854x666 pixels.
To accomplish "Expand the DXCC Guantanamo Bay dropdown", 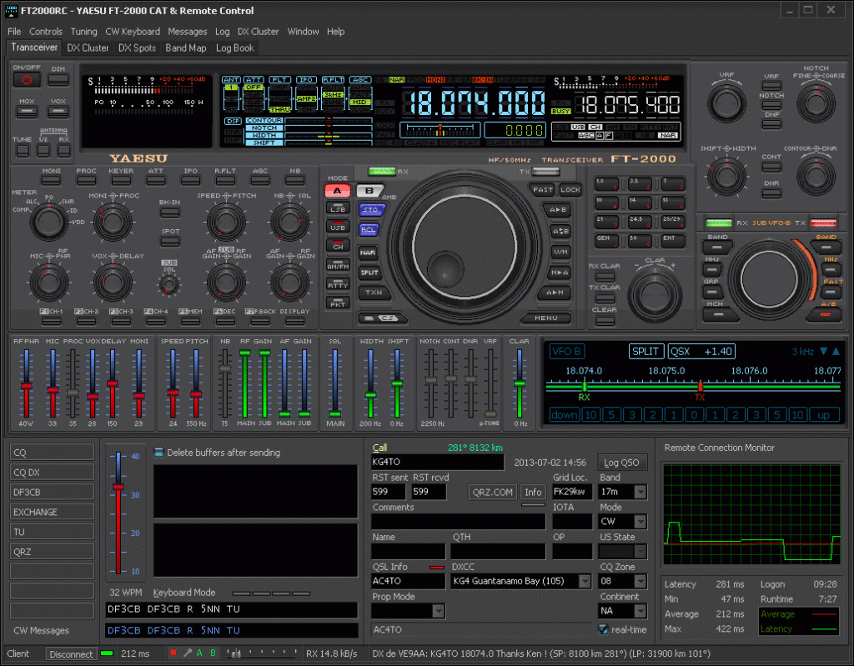I will (585, 581).
